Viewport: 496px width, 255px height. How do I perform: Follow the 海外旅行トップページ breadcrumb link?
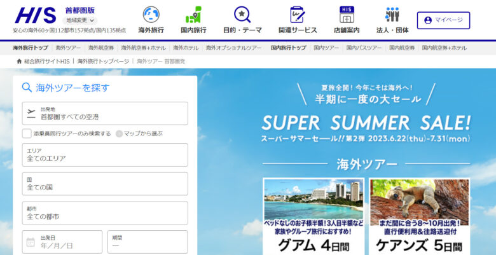click(103, 62)
